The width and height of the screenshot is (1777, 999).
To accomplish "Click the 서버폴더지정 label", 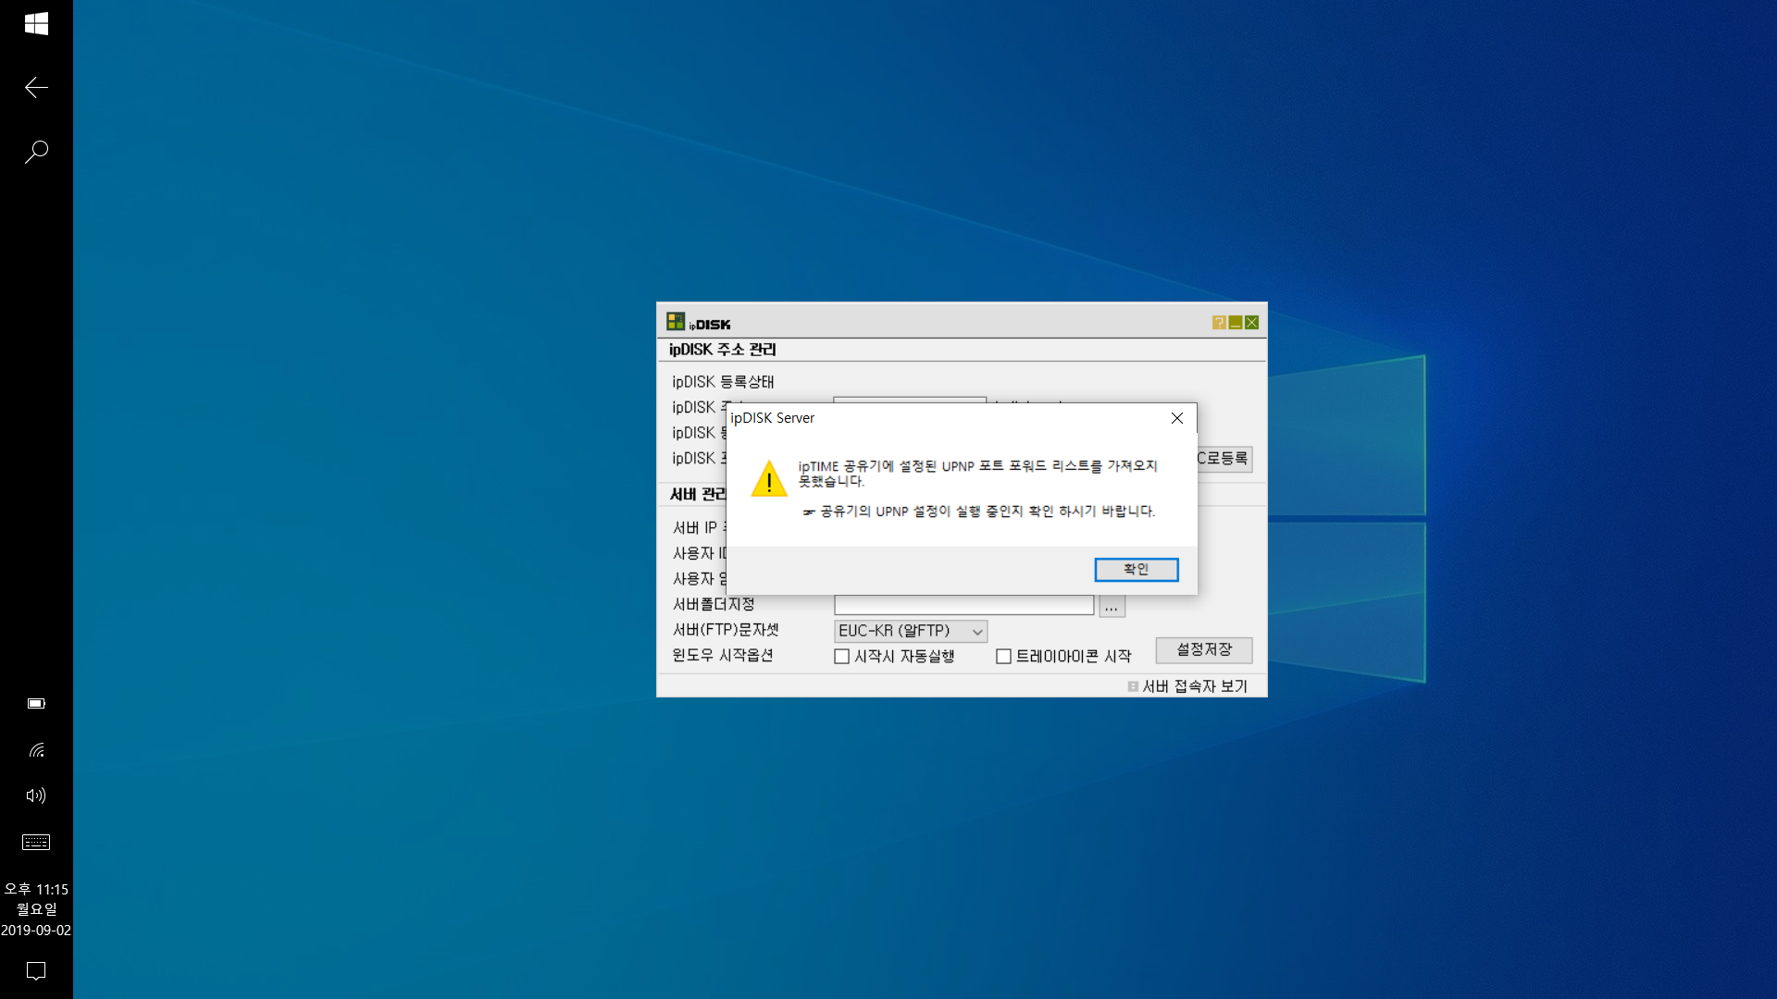I will pyautogui.click(x=714, y=605).
